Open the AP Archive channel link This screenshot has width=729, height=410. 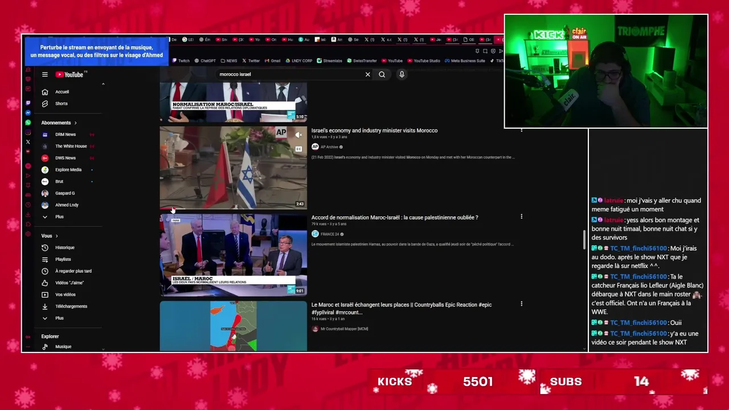[329, 147]
